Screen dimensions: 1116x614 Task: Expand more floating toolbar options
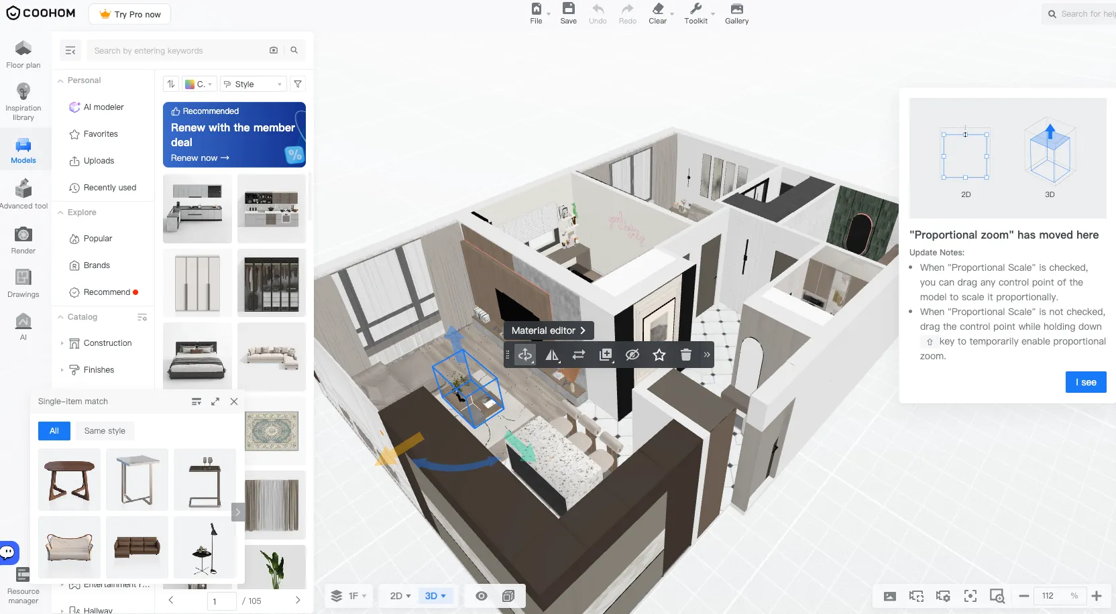707,355
